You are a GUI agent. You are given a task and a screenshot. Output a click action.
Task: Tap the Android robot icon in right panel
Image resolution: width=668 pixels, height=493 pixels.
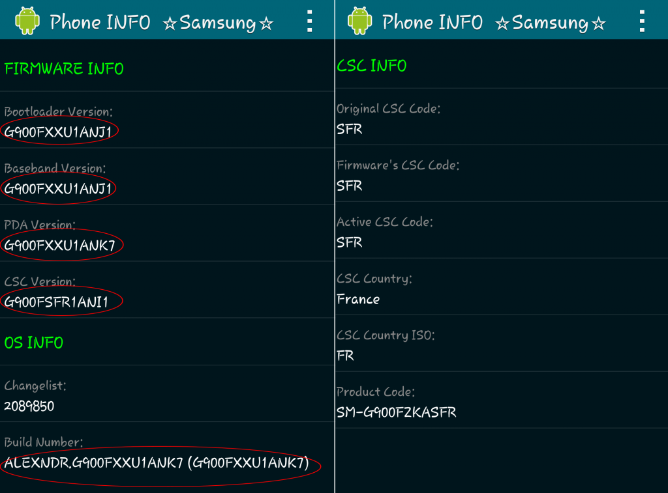point(359,21)
